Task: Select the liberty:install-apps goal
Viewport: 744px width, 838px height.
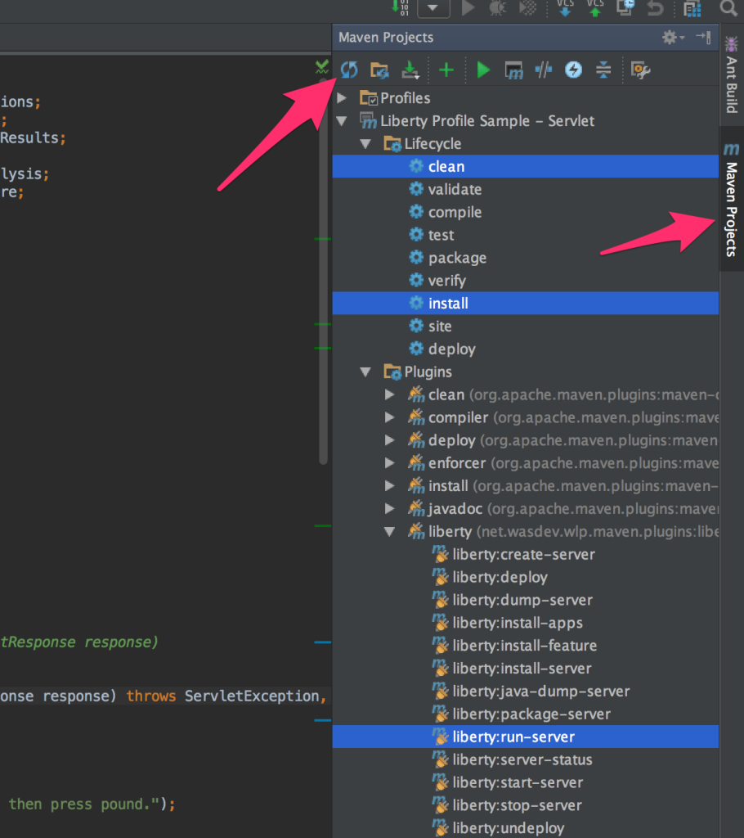Action: point(518,623)
